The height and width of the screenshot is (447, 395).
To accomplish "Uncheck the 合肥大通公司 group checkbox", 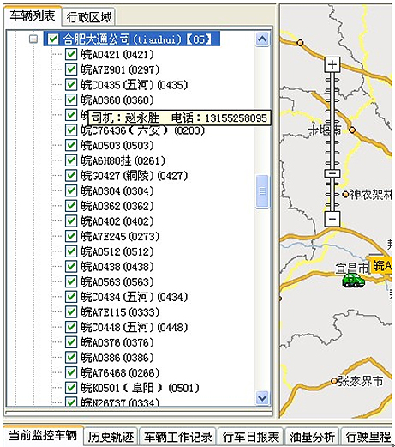I will [x=53, y=39].
